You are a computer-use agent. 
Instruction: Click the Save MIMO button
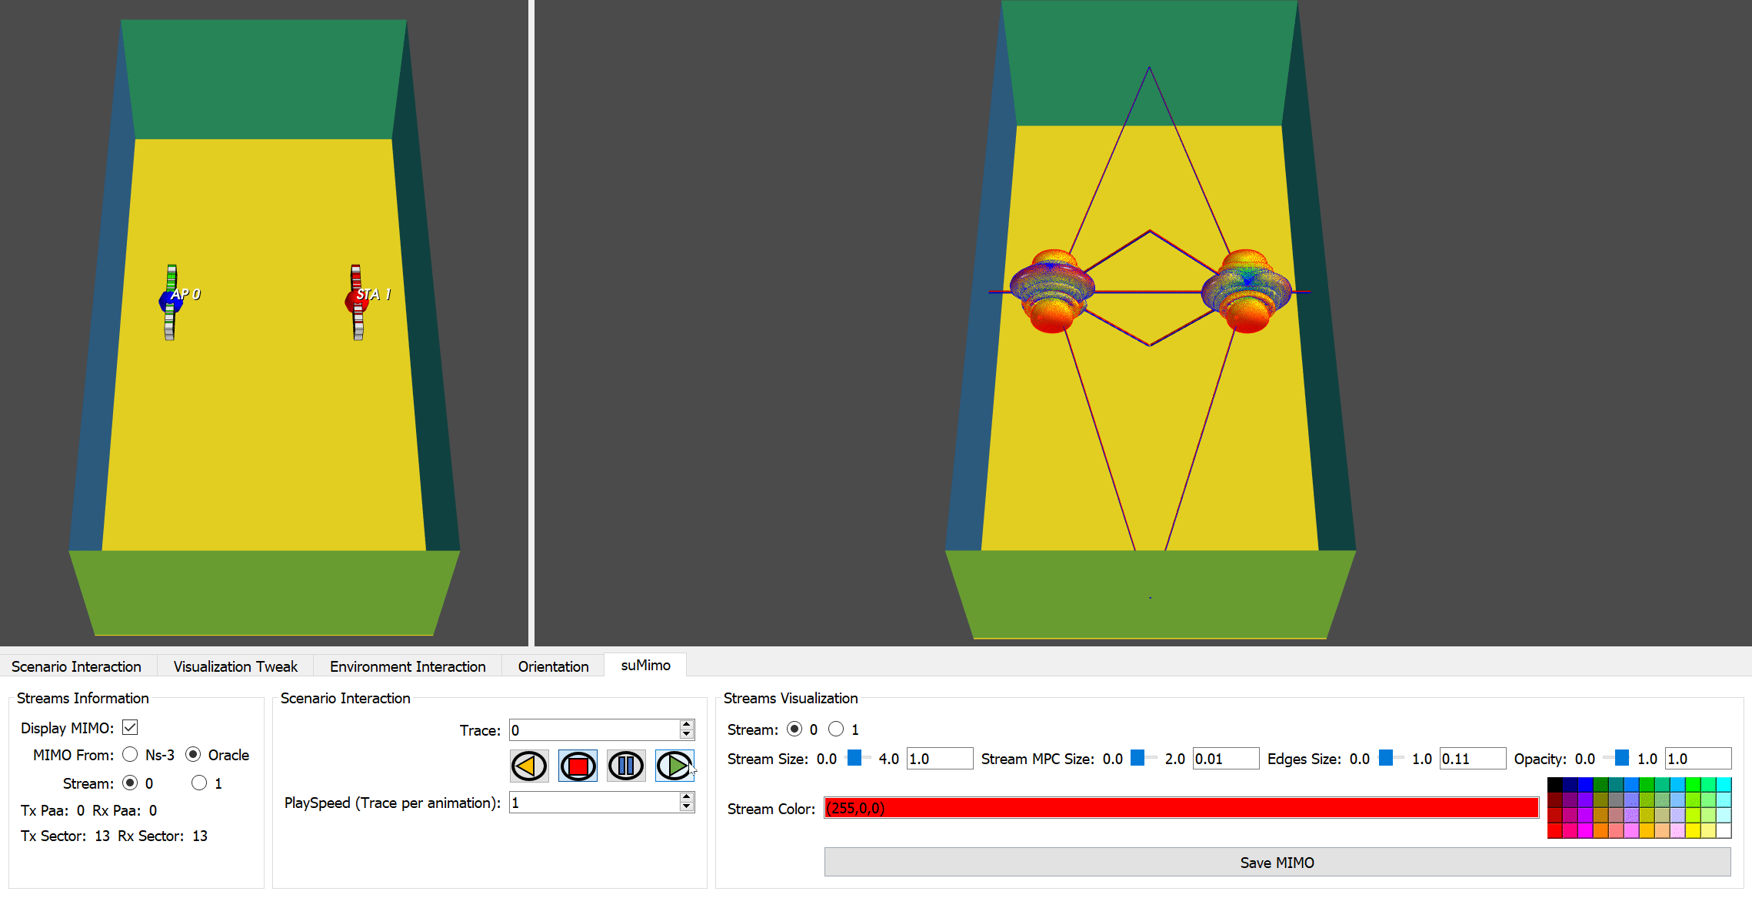tap(1277, 863)
